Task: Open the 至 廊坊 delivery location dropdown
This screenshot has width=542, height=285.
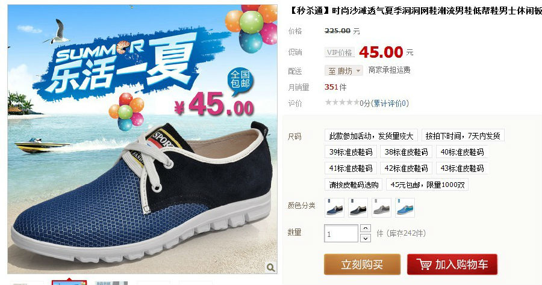Action: point(344,71)
